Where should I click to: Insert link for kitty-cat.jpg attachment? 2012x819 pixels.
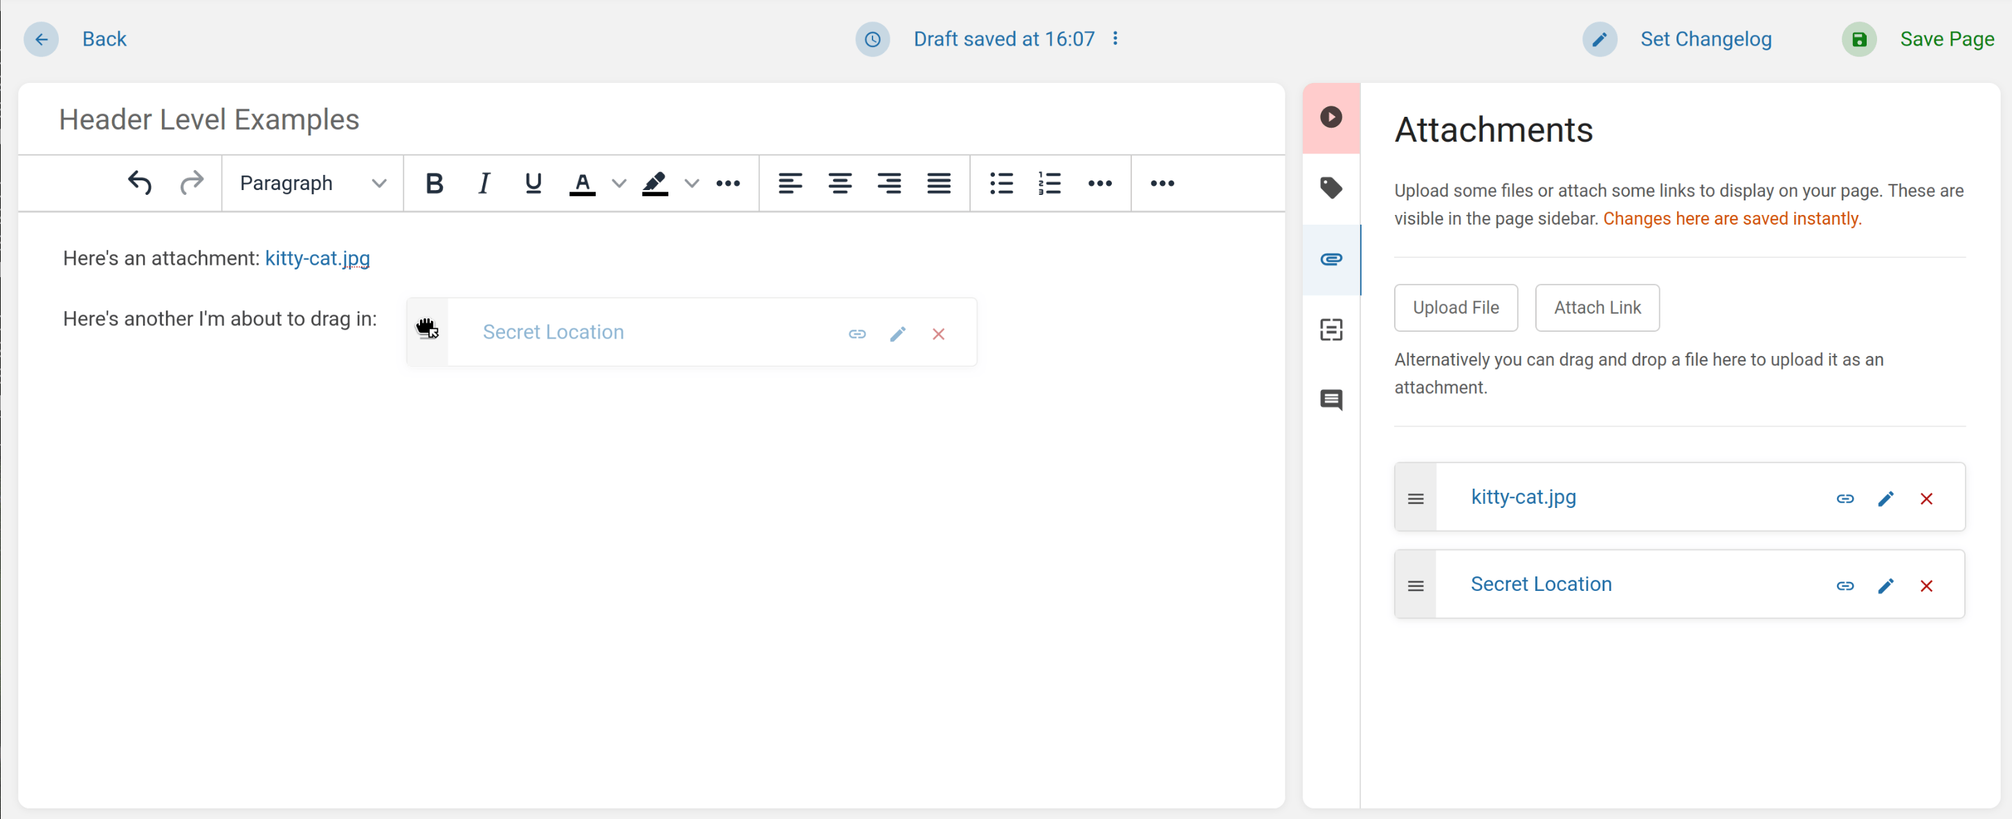click(1844, 498)
